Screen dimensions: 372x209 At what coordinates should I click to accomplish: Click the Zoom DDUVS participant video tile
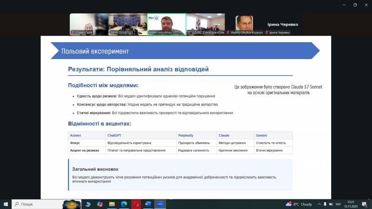[127, 24]
